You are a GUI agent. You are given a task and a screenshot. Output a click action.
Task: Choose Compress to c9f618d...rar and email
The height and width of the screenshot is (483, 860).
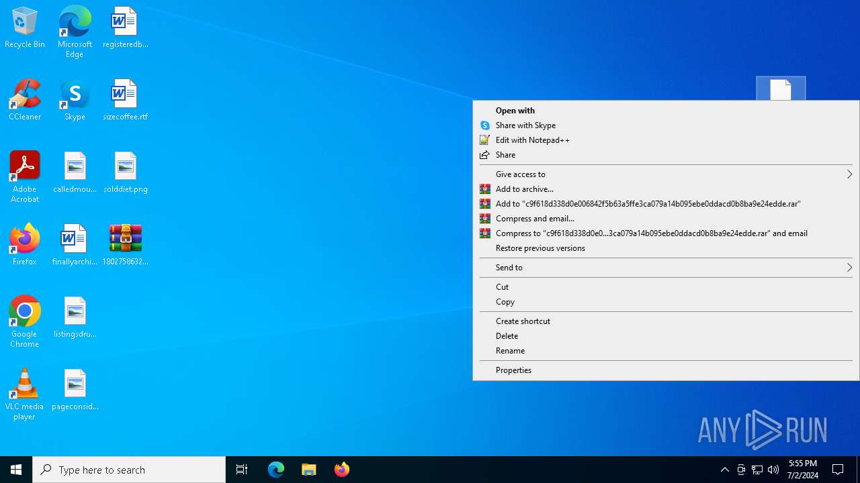click(666, 233)
